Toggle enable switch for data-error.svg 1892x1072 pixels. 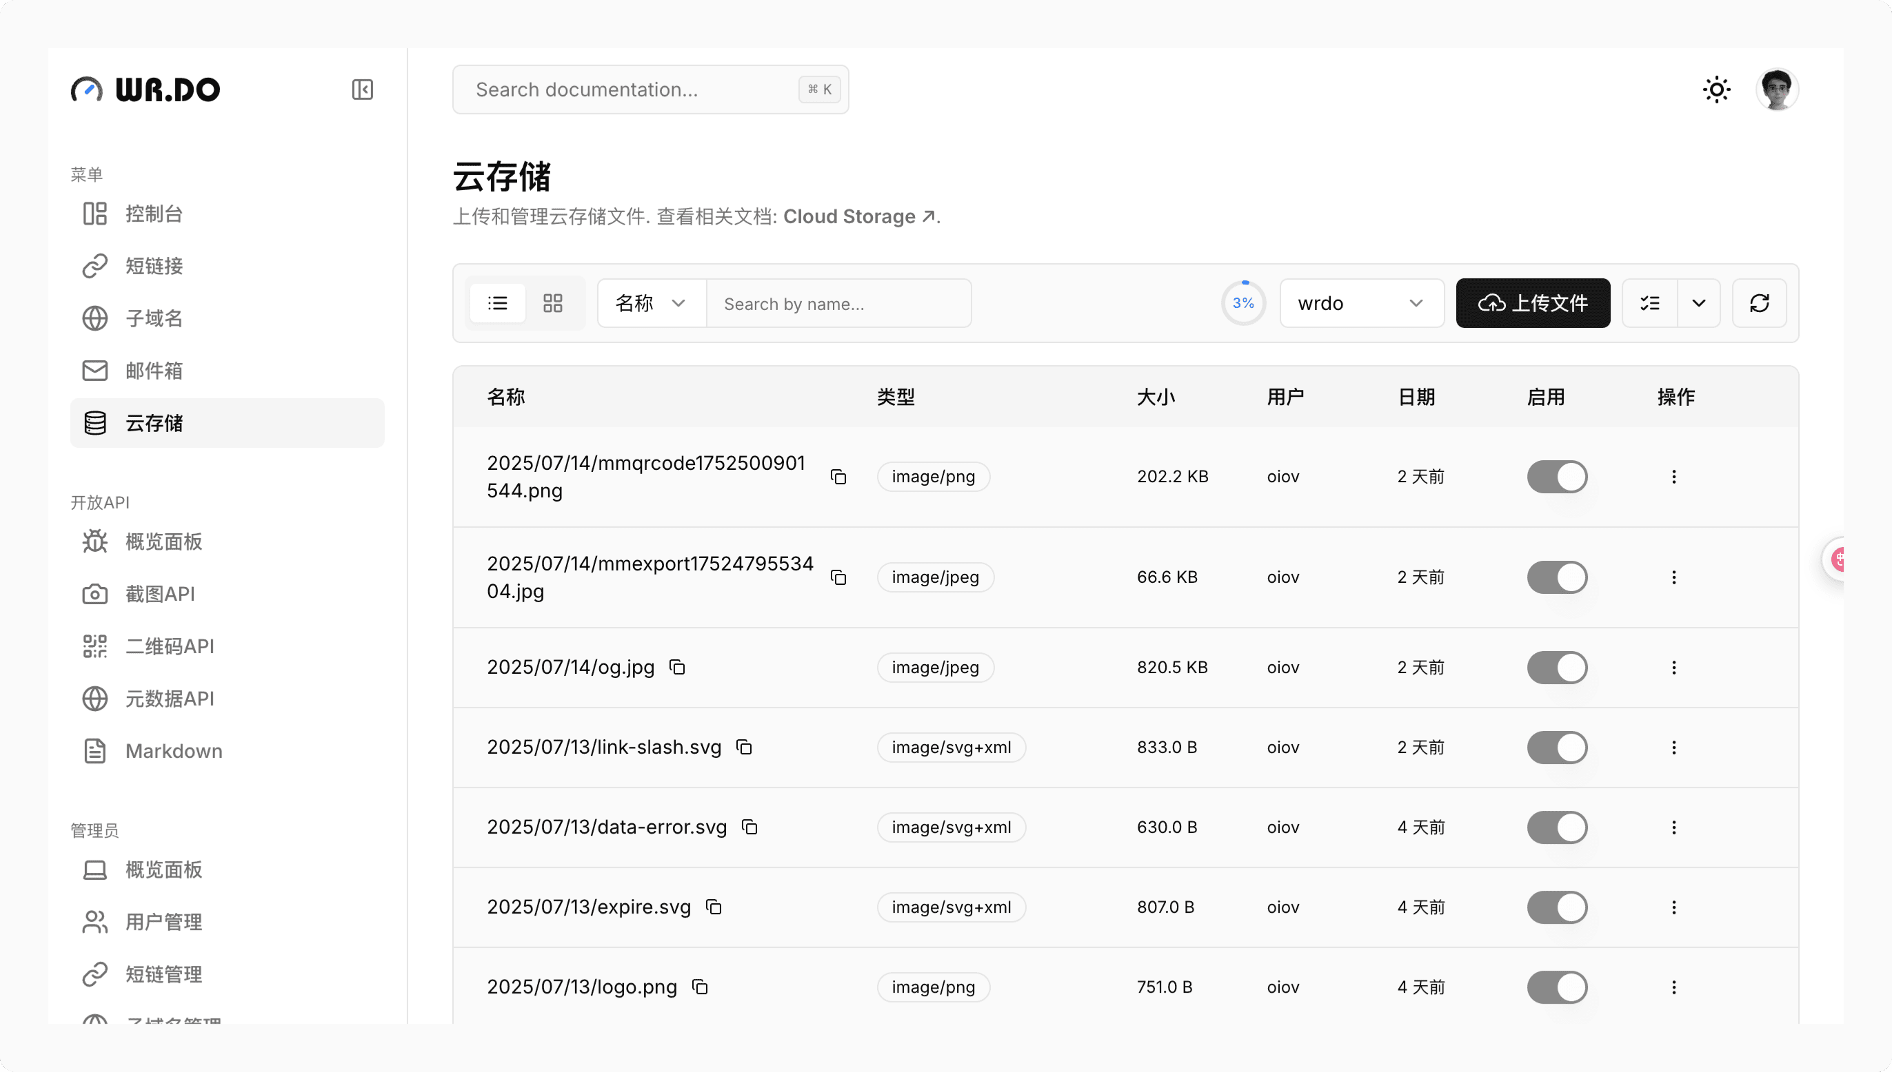(x=1557, y=827)
